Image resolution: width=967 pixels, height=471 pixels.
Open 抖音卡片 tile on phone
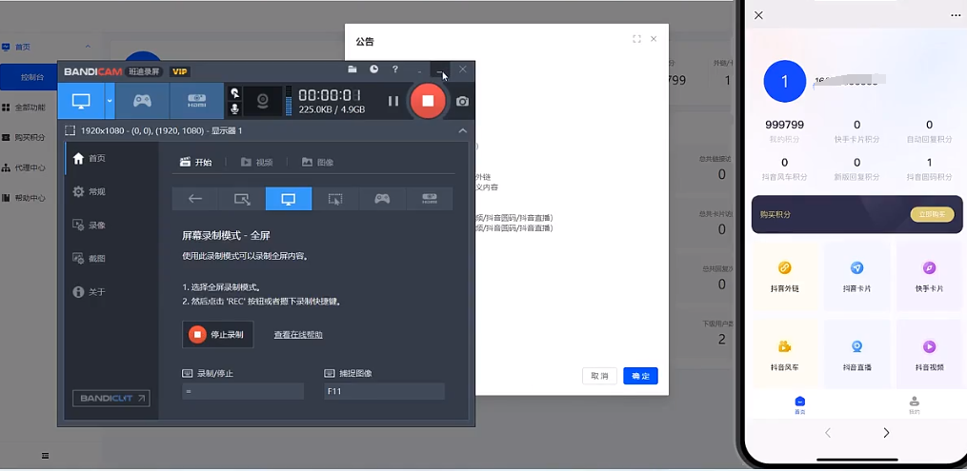point(856,275)
